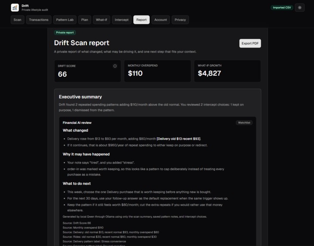Select the Report tab
314x246 pixels.
(x=141, y=20)
